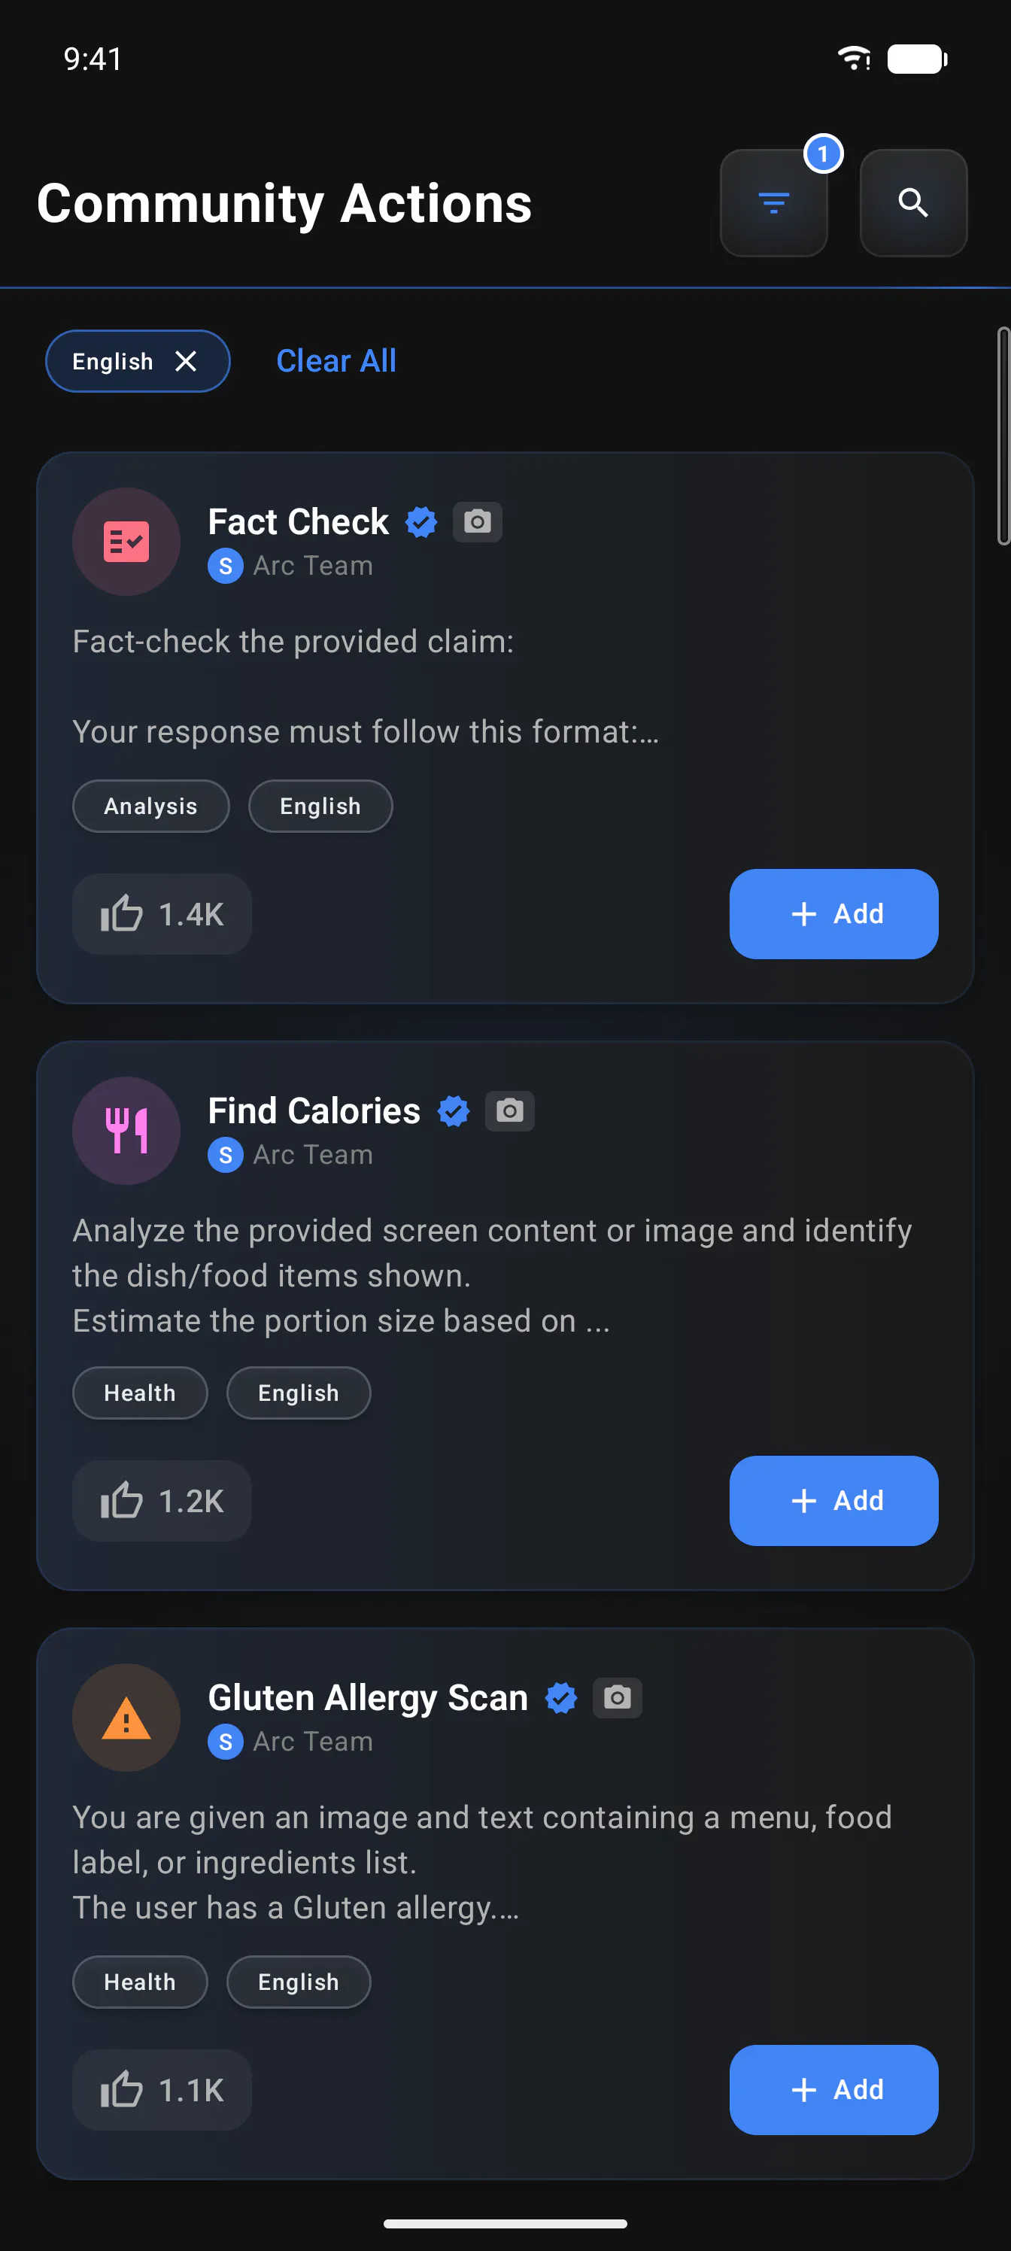Tap the Gluten Allergy Scan warning icon
Viewport: 1011px width, 2251px height.
tap(126, 1718)
